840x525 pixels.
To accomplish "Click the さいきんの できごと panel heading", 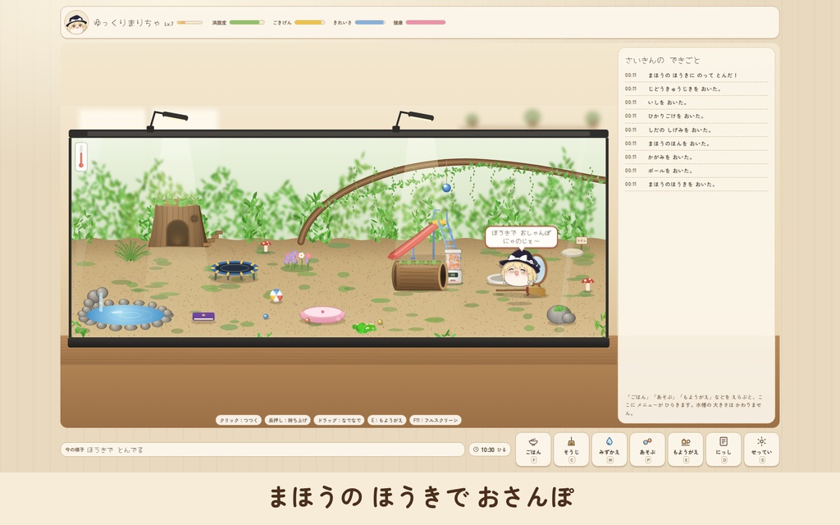I will tap(662, 60).
